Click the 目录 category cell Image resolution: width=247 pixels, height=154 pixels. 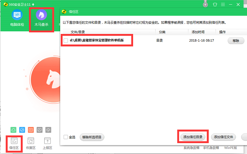tap(159, 41)
